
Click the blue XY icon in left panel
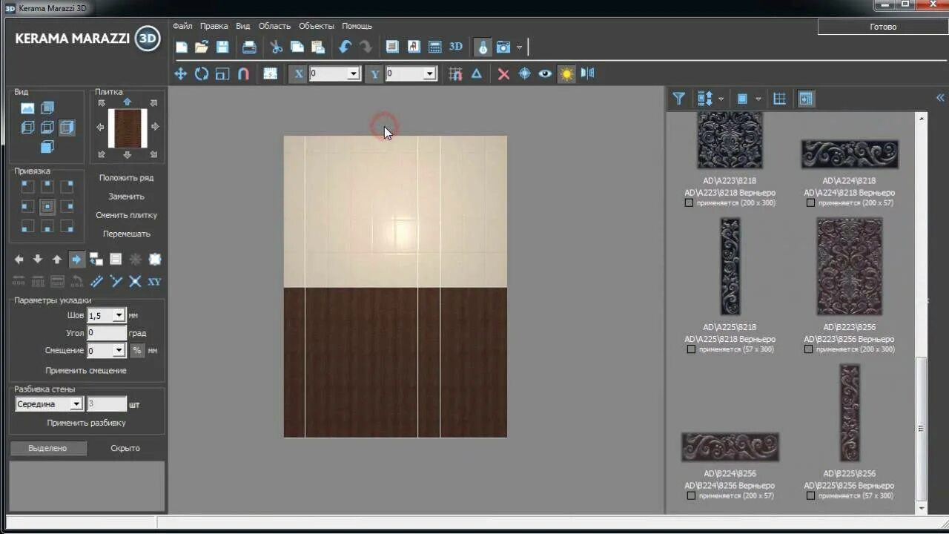(x=154, y=282)
